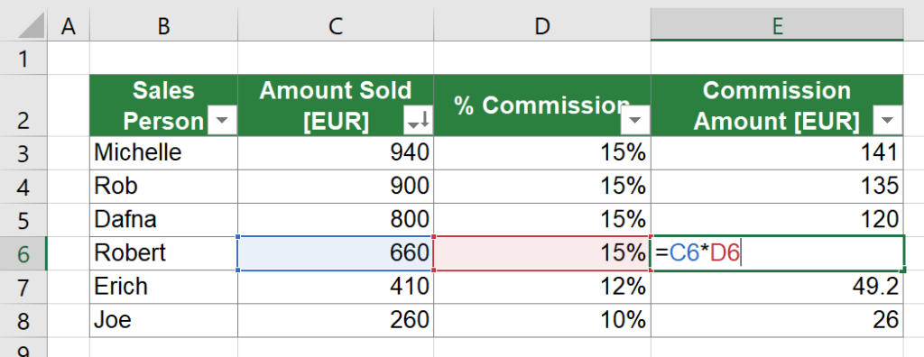This screenshot has height=357, width=924.
Task: Click the amount cell 260
Action: click(336, 320)
